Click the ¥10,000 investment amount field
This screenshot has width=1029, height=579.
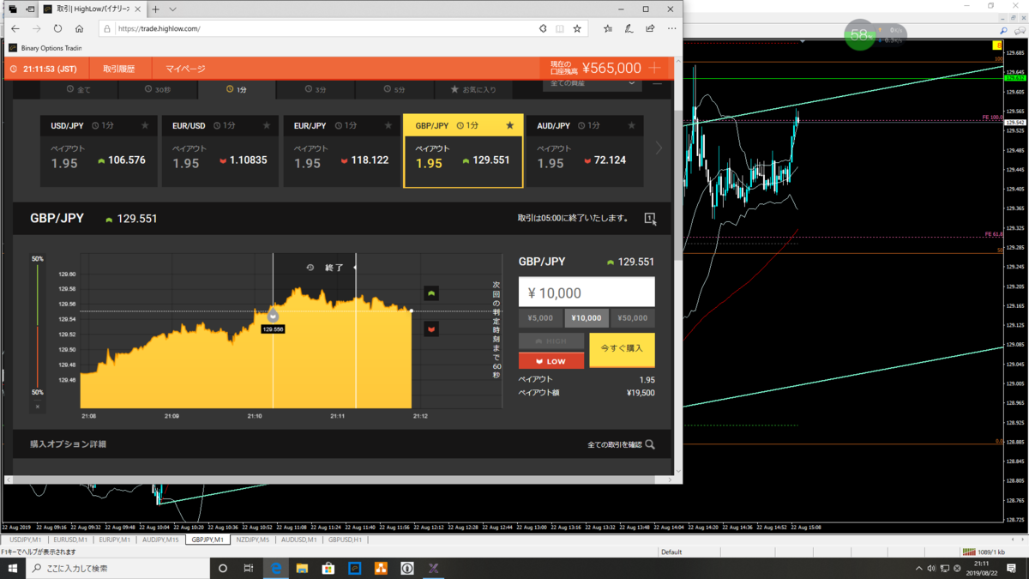pos(587,293)
